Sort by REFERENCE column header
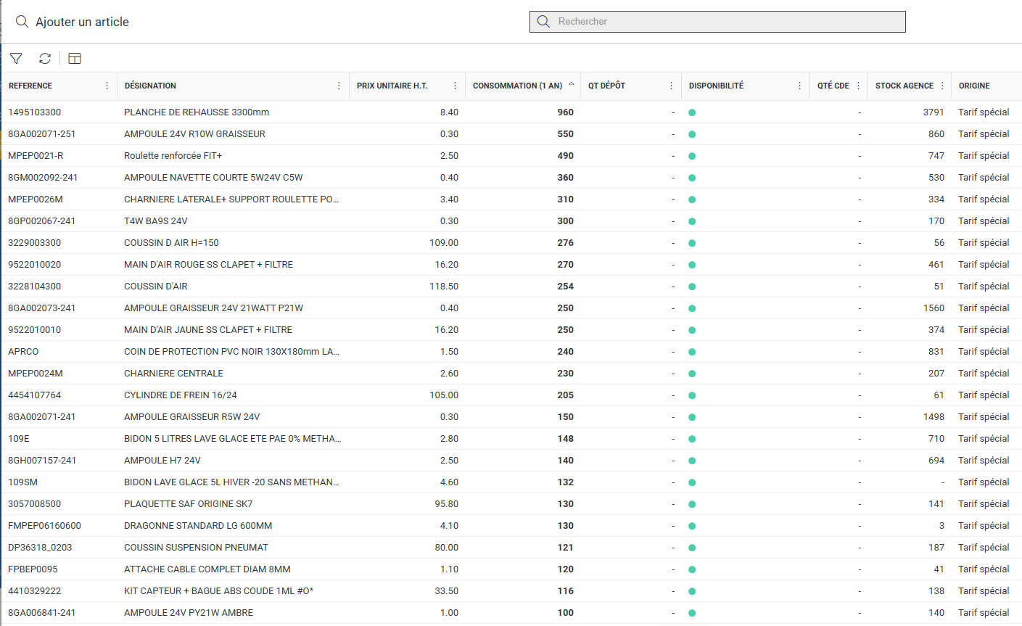This screenshot has width=1022, height=626. pos(30,86)
